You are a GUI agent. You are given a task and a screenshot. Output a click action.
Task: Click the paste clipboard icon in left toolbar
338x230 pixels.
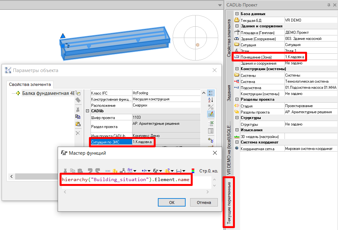pos(78,124)
